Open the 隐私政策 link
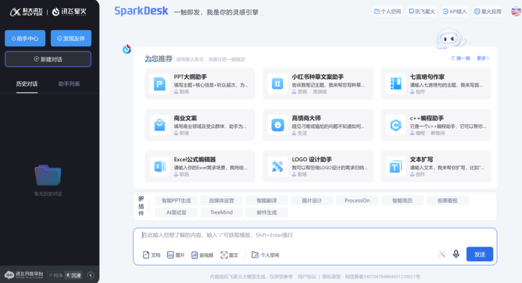This screenshot has height=283, width=522. tap(331, 277)
